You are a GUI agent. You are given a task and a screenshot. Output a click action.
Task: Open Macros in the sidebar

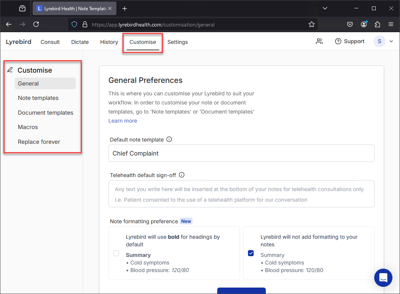[x=28, y=127]
